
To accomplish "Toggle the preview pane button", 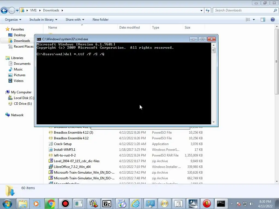I will 263,20.
